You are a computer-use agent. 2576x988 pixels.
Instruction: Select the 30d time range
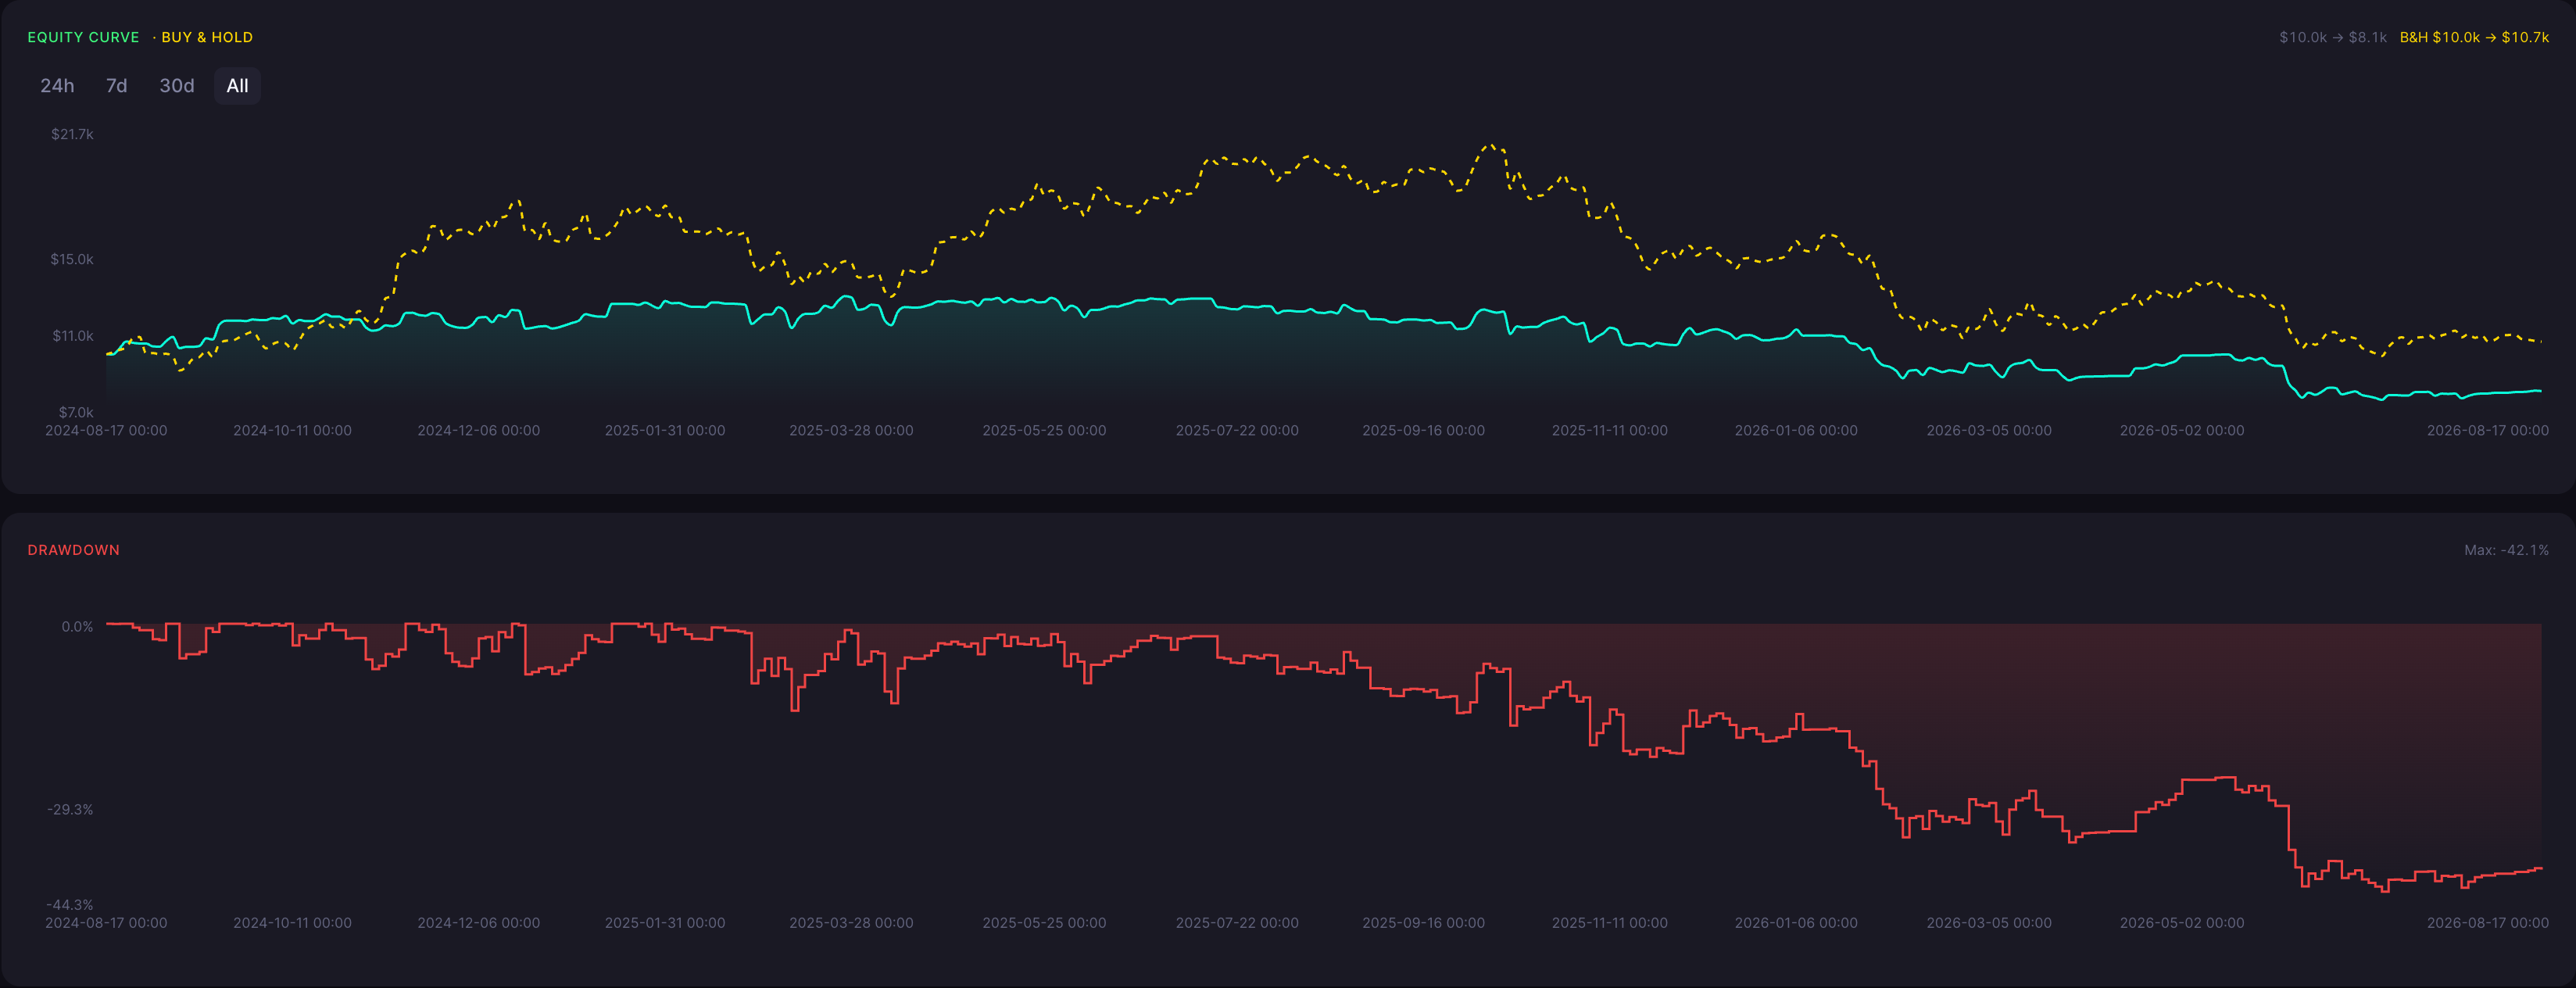177,86
